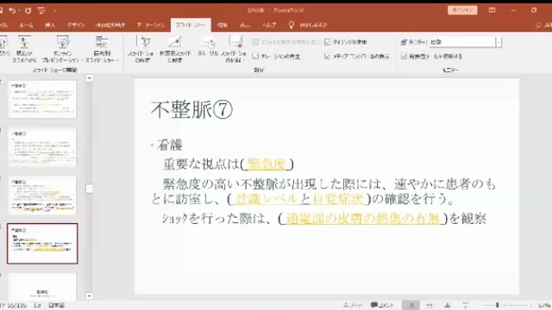The width and height of the screenshot is (552, 310).
Task: Toggle the Play Narrations checkbox
Action: 255,56
